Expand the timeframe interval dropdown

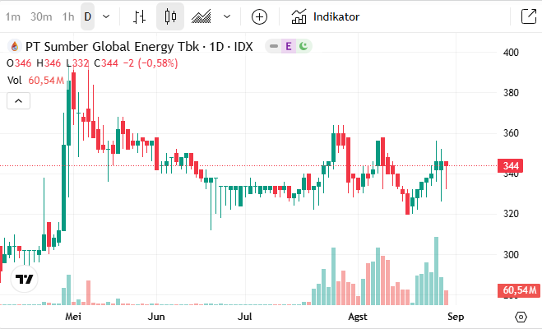[109, 16]
